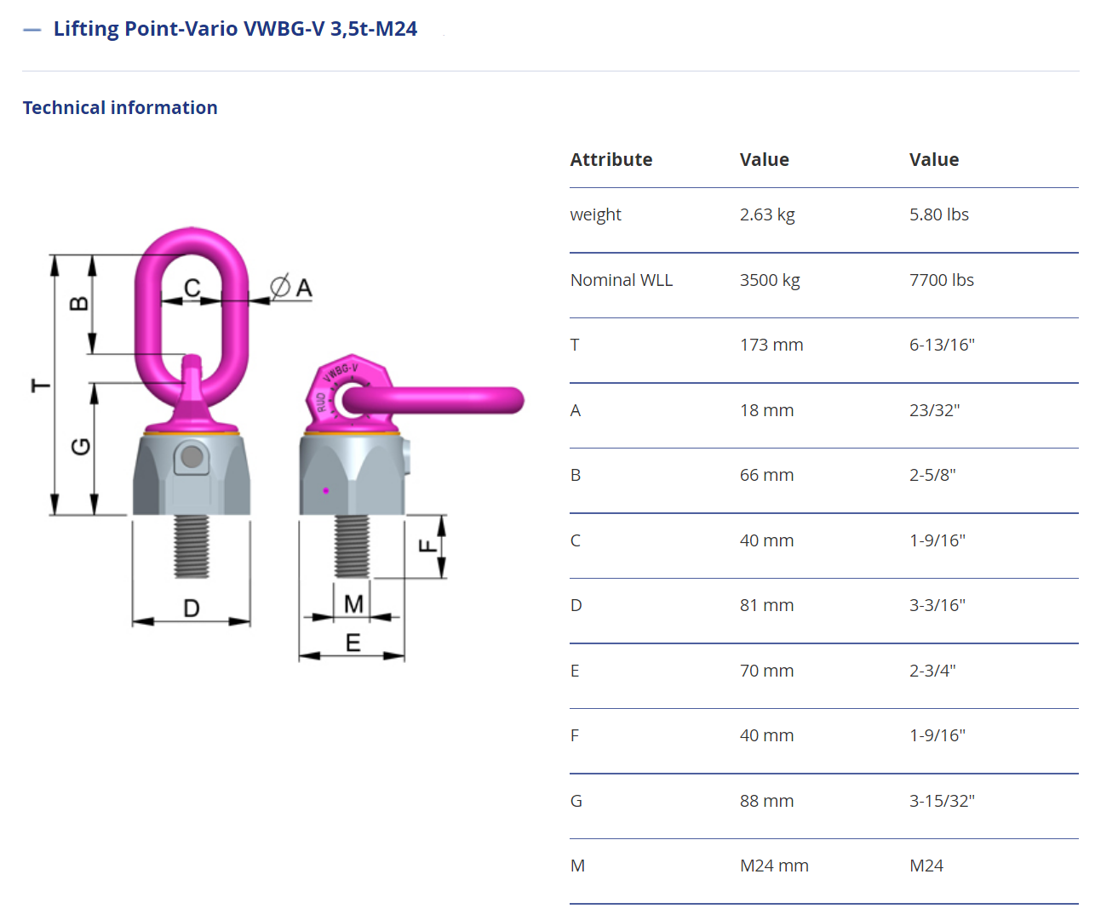Select the weight row label
1095x920 pixels.
click(595, 214)
